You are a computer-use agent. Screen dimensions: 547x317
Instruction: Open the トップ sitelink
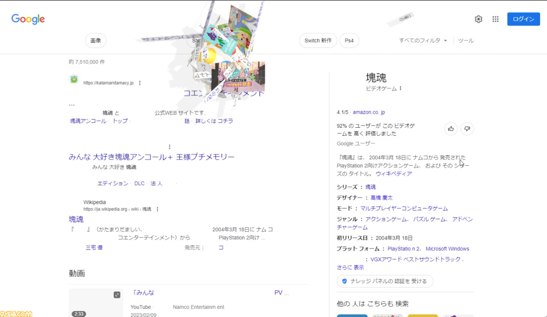click(x=120, y=121)
